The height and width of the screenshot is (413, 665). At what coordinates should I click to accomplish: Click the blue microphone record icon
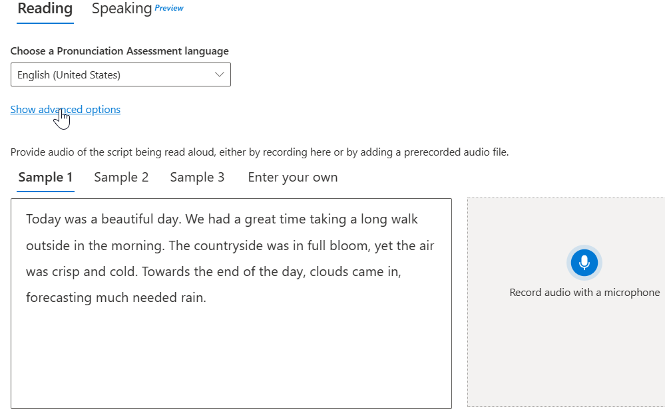584,263
